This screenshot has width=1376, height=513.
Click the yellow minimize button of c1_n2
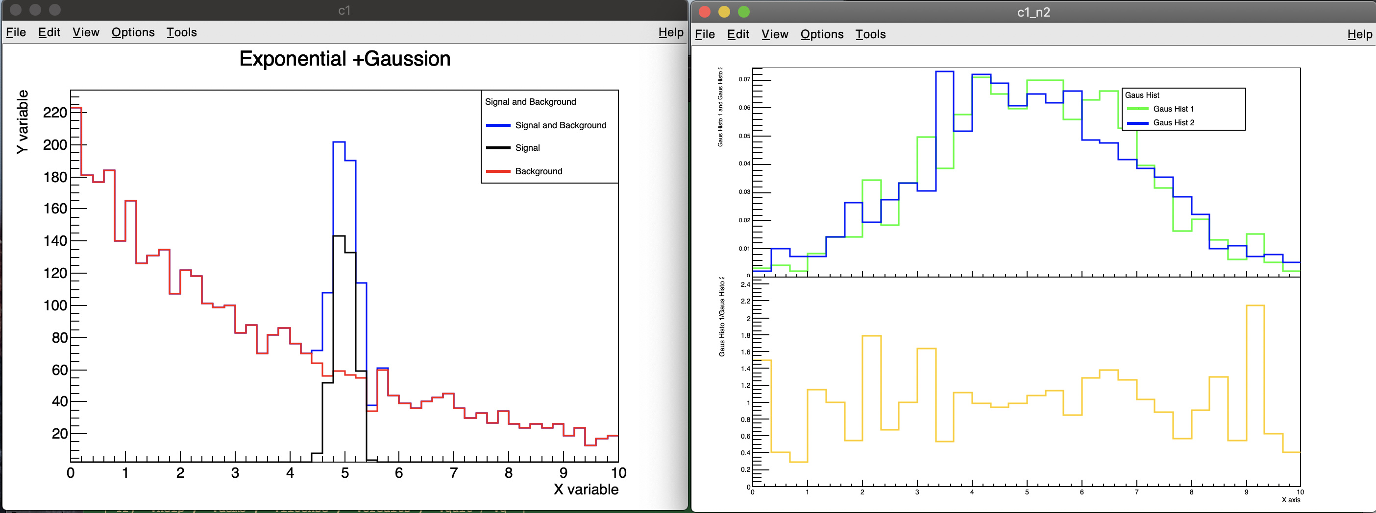(724, 12)
